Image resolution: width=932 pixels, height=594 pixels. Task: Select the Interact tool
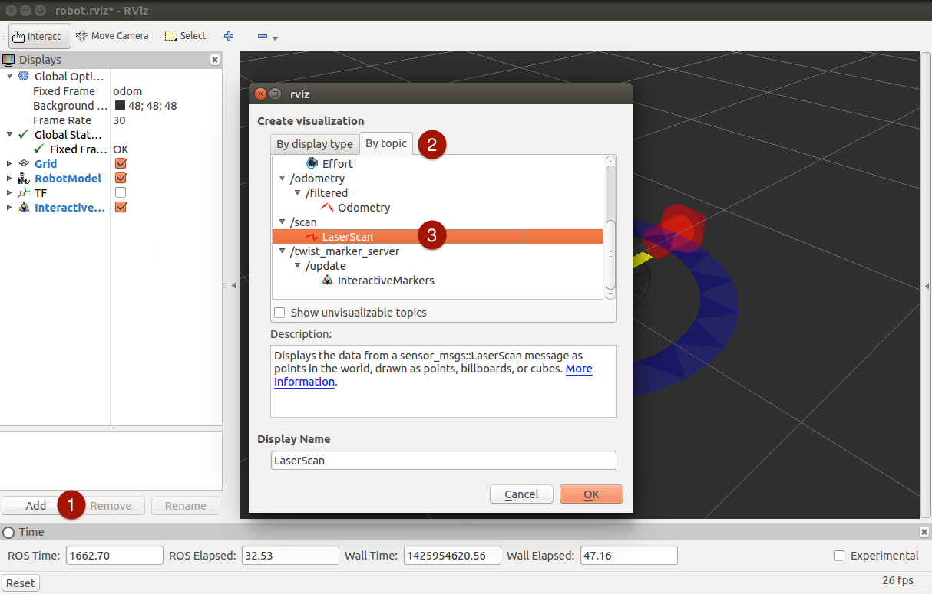coord(37,36)
